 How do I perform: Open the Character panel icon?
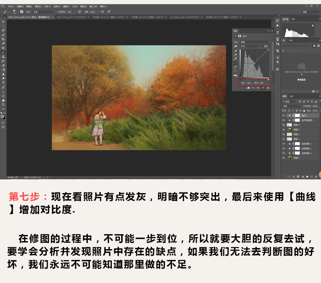278,58
